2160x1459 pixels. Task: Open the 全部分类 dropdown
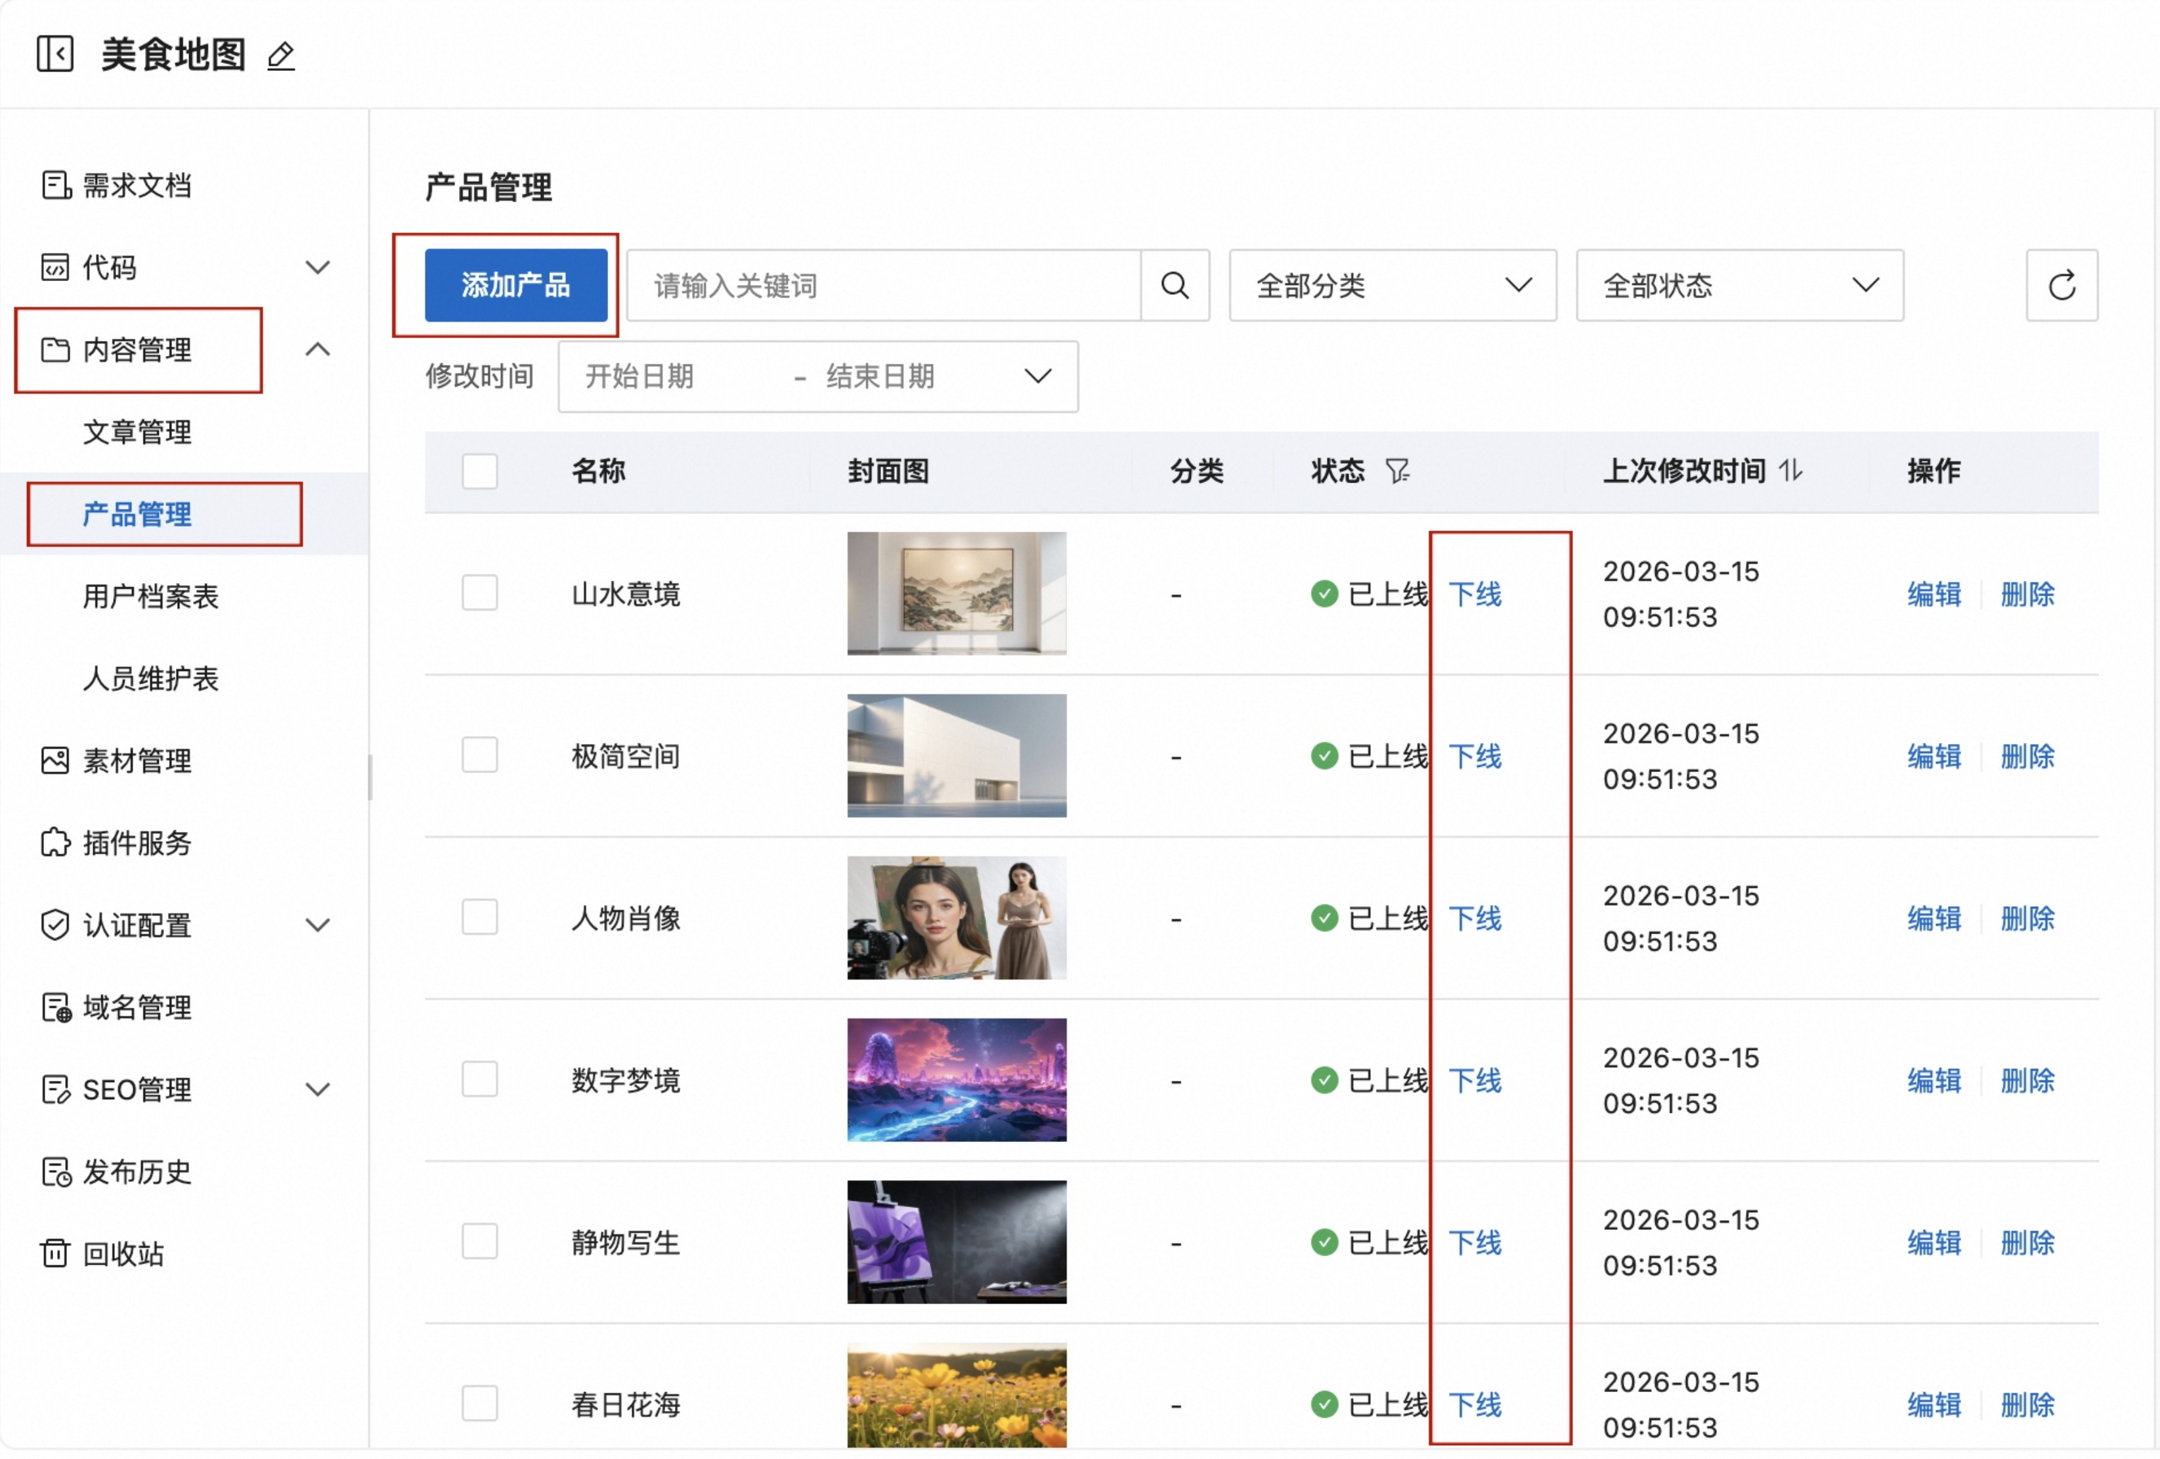1391,285
